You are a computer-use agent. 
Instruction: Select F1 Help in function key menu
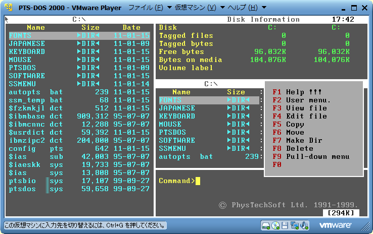(297, 92)
